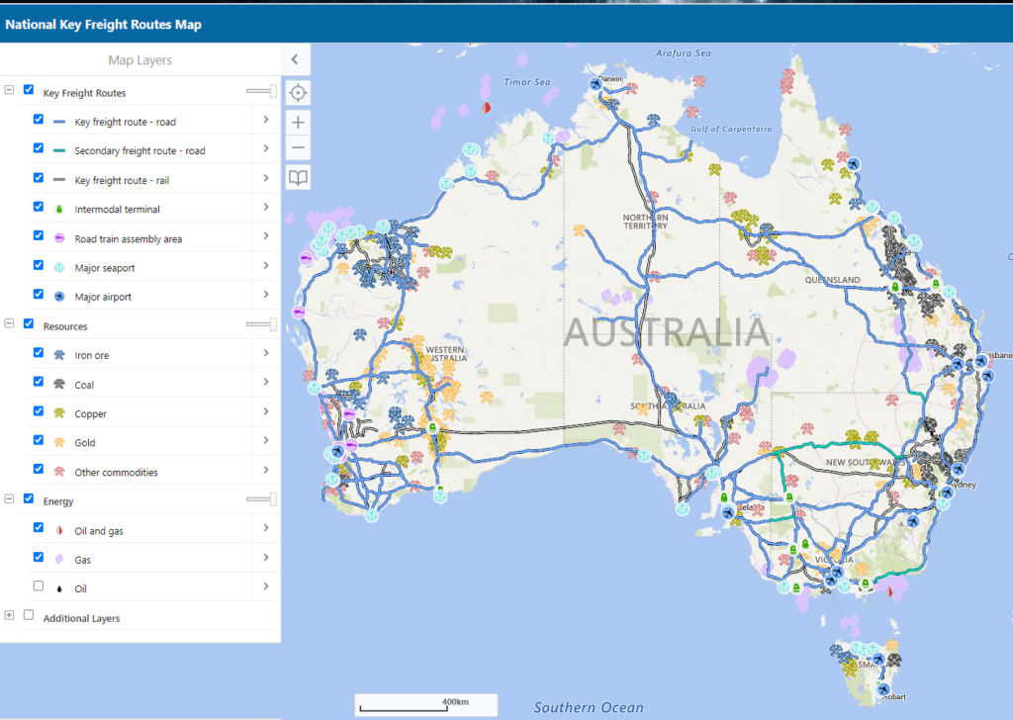Click the Intermodal terminal layer icon

pos(58,208)
